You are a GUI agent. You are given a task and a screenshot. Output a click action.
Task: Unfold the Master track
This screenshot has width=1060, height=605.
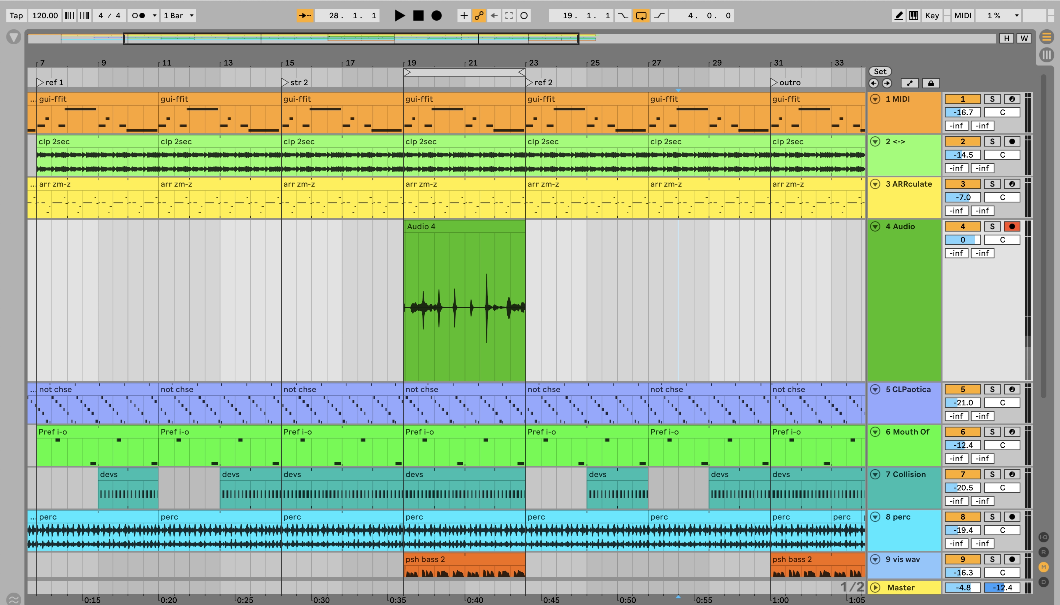pos(875,588)
